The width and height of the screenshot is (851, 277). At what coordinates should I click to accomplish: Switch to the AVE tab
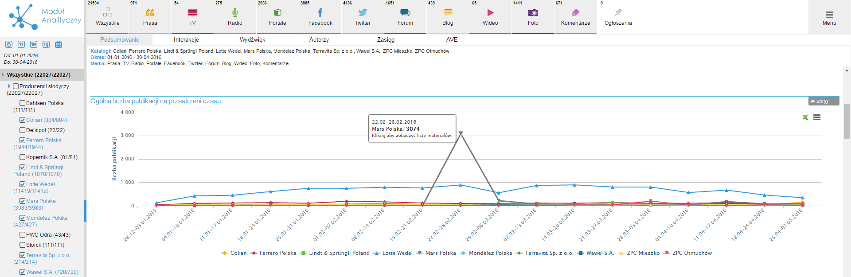pyautogui.click(x=452, y=40)
